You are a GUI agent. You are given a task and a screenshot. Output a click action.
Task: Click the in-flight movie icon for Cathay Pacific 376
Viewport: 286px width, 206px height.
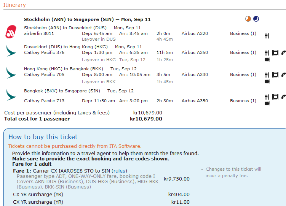pyautogui.click(x=275, y=53)
